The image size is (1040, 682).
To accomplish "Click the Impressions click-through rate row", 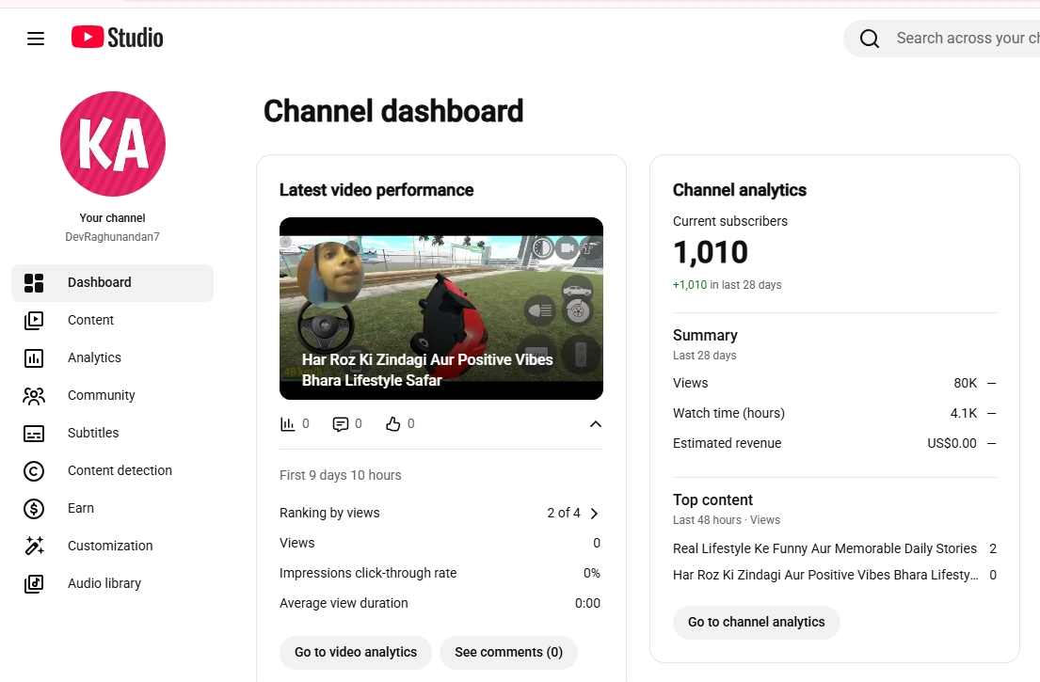I will click(x=441, y=573).
